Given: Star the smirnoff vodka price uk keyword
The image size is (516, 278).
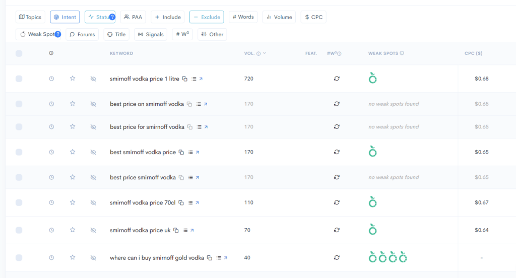Looking at the screenshot, I should [x=73, y=230].
